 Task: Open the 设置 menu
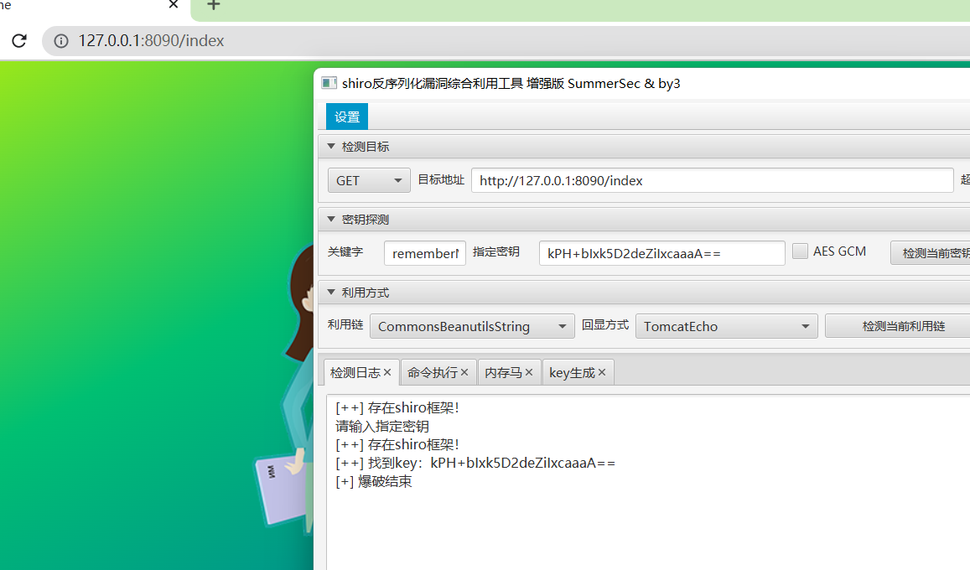coord(347,117)
